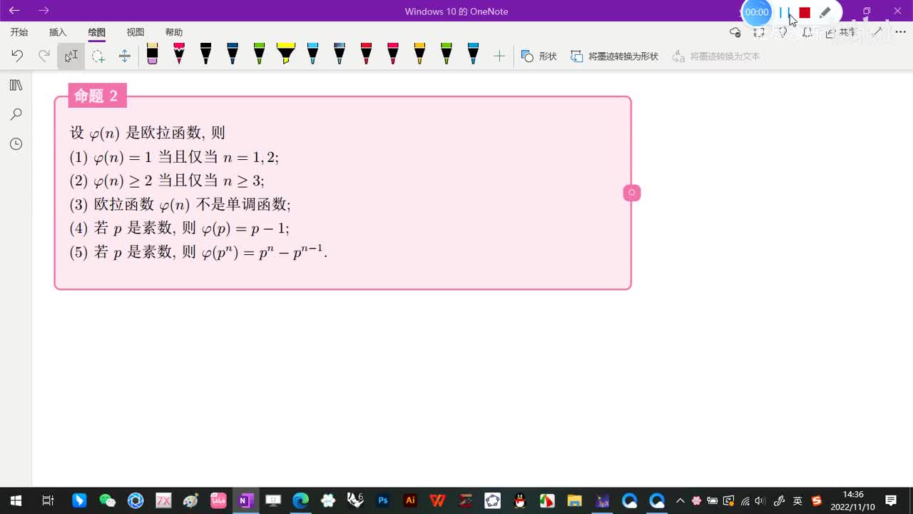Viewport: 913px width, 514px height.
Task: Launch Illustrator from the taskbar
Action: (410, 500)
